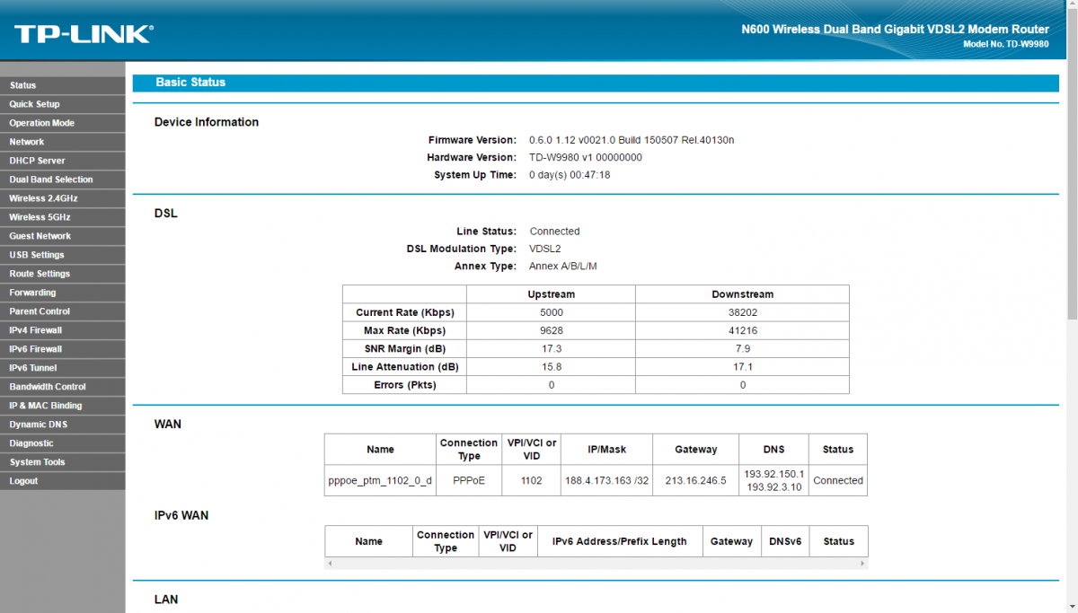The height and width of the screenshot is (613, 1078).
Task: Open the Network menu
Action: coord(63,142)
